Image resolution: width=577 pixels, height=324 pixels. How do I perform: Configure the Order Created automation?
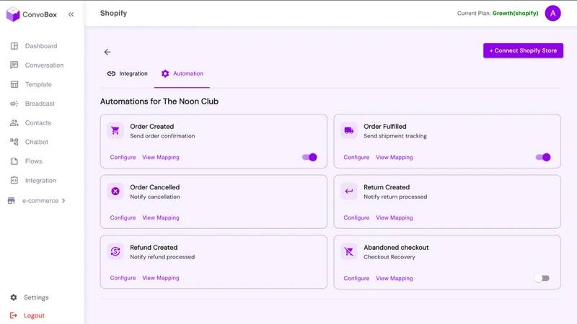(x=123, y=157)
